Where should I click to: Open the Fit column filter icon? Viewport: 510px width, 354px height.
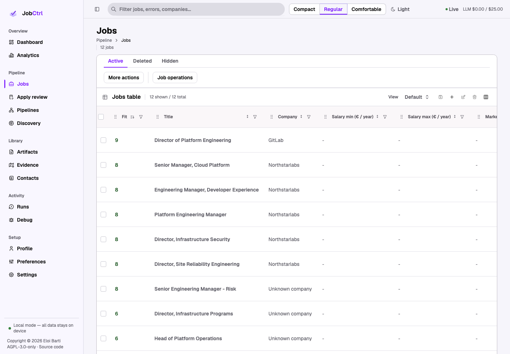(x=141, y=117)
